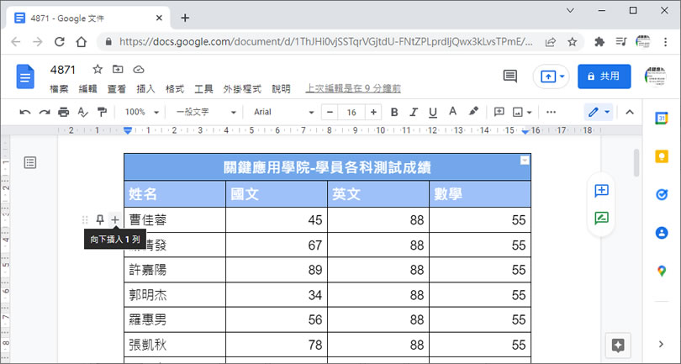This screenshot has width=681, height=364.
Task: Click the 國文 header cell
Action: click(x=277, y=193)
